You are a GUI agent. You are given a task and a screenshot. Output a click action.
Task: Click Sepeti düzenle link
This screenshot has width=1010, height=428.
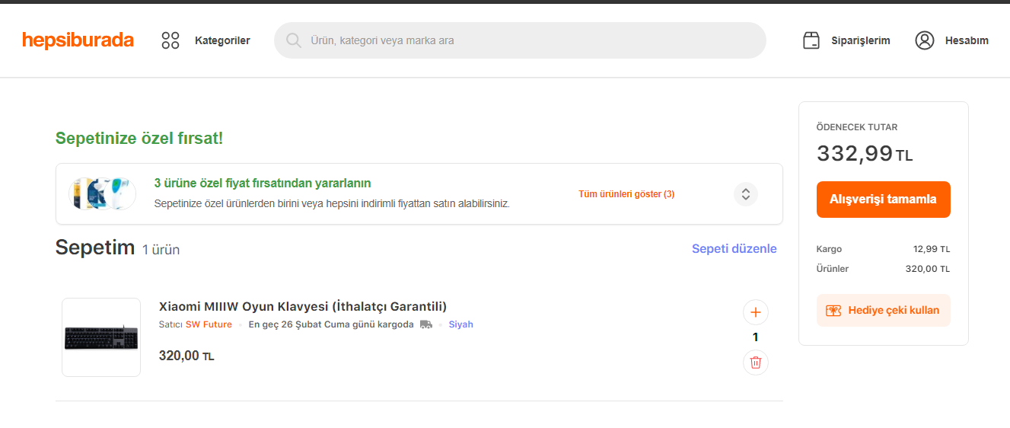pos(734,248)
